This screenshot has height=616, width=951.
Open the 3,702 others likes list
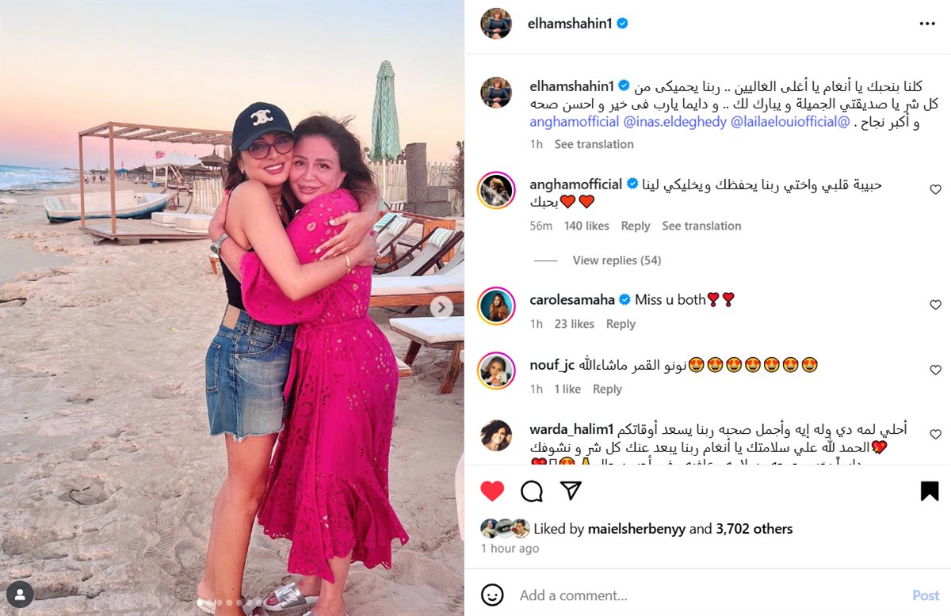click(754, 529)
